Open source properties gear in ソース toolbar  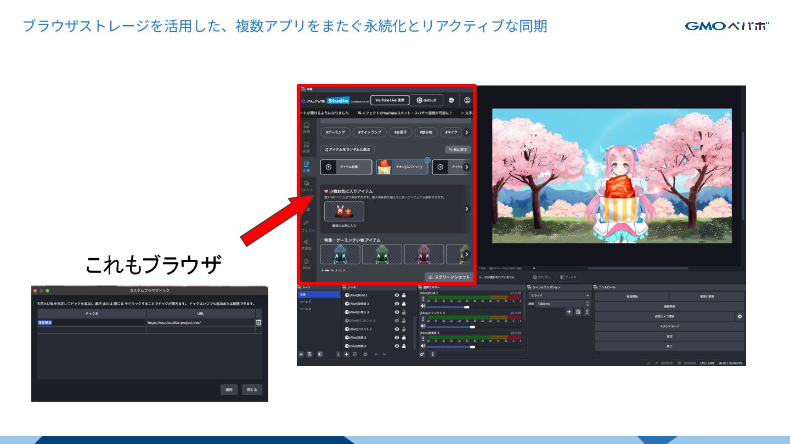pos(365,354)
